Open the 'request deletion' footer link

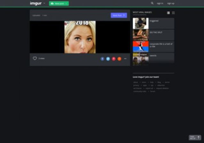point(162,88)
